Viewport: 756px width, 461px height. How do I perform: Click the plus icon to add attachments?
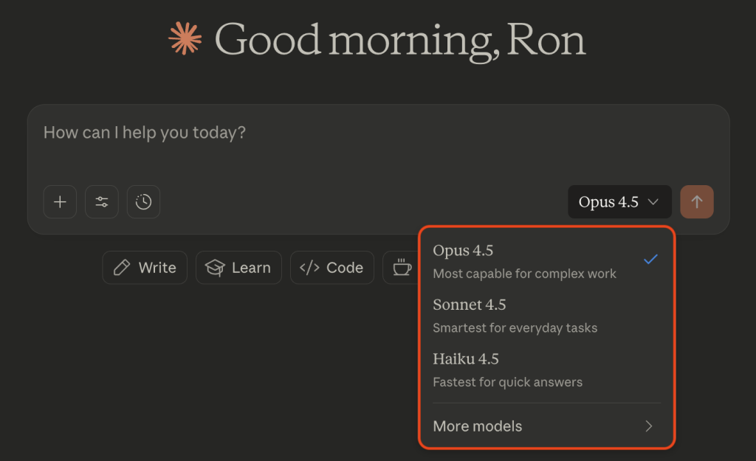point(60,202)
